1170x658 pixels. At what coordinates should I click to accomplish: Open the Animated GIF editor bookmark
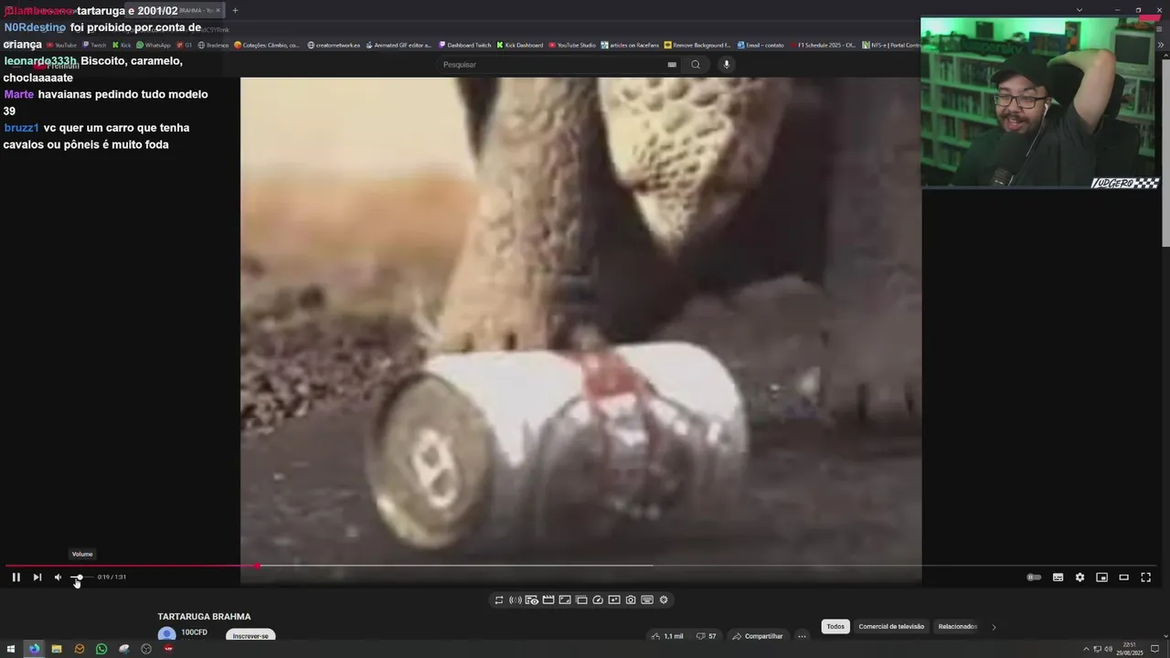399,45
